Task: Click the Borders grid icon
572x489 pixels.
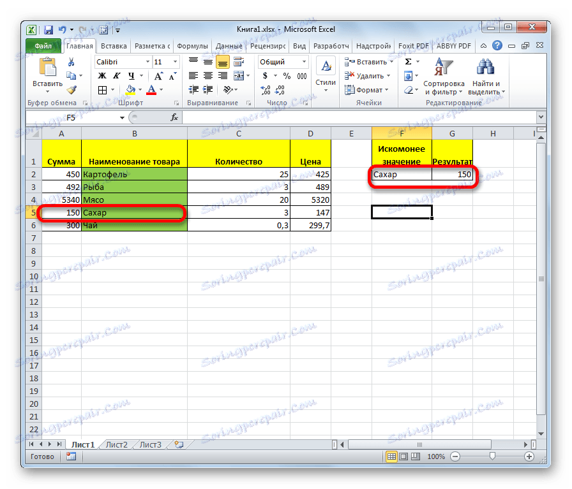Action: click(x=103, y=90)
